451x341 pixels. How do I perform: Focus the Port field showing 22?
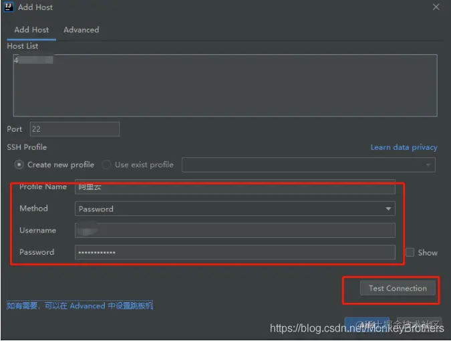pyautogui.click(x=75, y=129)
